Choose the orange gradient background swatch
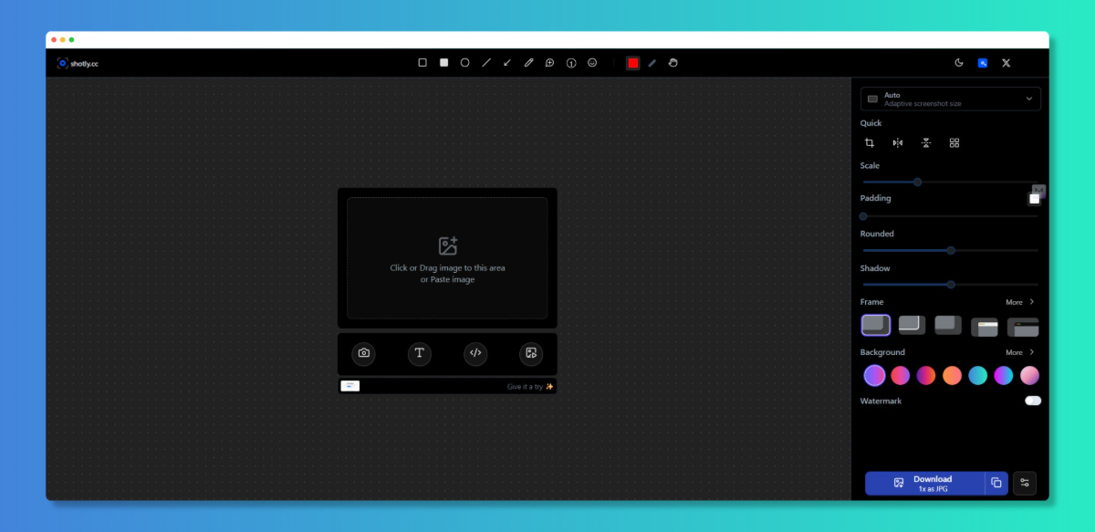Viewport: 1095px width, 532px height. 952,375
